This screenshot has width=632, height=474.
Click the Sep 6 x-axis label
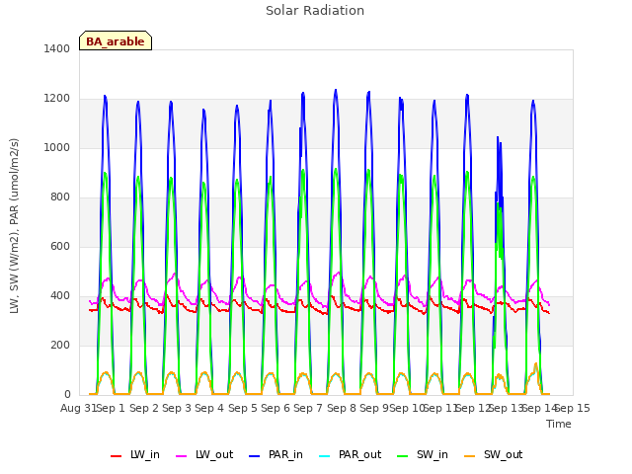[x=276, y=409]
